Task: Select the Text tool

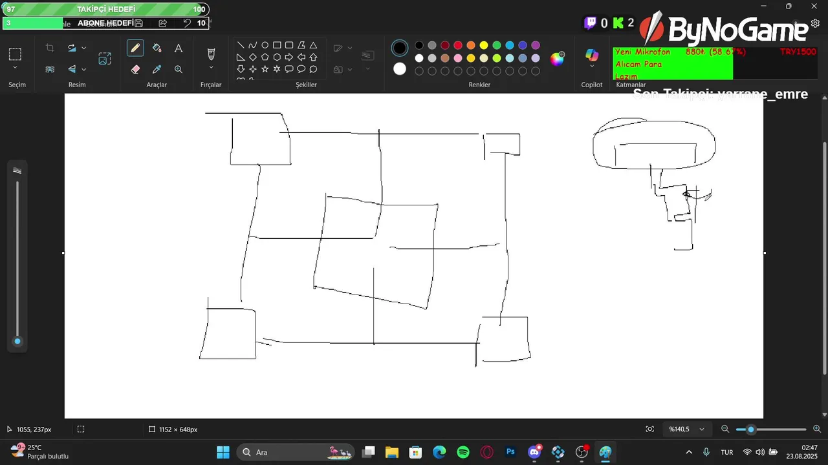Action: pos(179,48)
